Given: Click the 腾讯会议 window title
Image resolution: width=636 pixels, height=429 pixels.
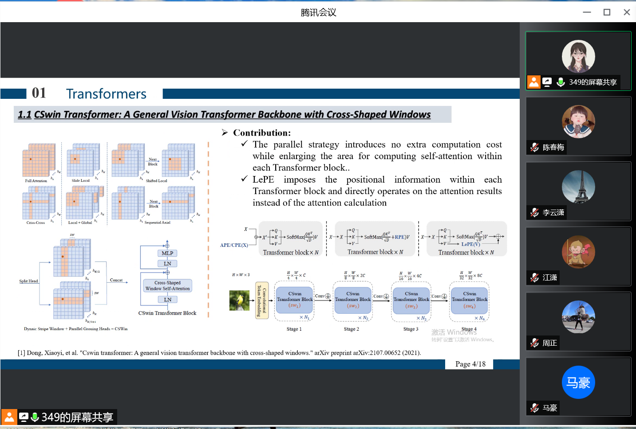Looking at the screenshot, I should 318,12.
